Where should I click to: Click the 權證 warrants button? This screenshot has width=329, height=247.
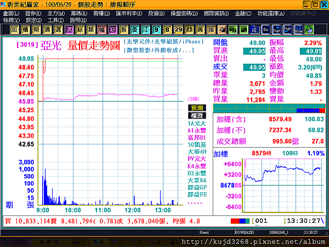point(197,116)
